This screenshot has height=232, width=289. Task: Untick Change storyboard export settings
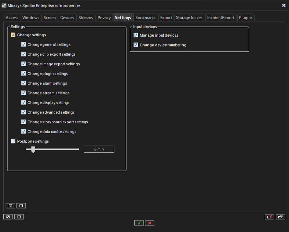pyautogui.click(x=24, y=122)
